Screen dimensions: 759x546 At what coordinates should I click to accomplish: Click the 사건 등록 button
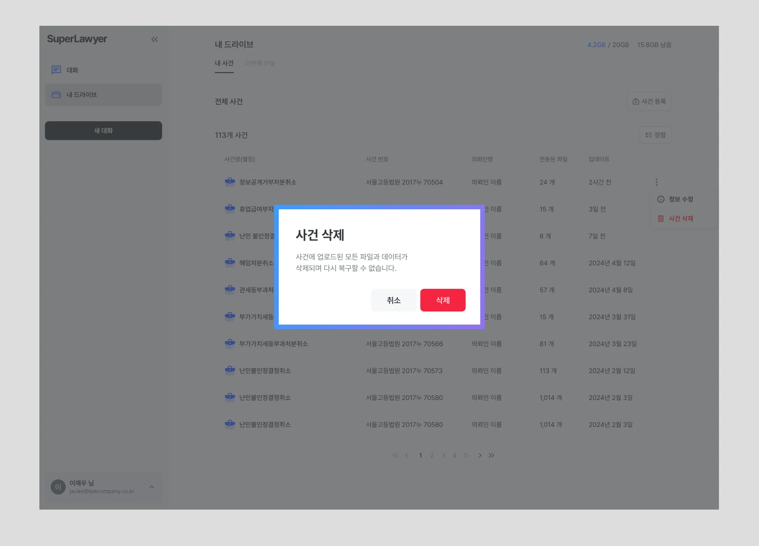pyautogui.click(x=649, y=101)
